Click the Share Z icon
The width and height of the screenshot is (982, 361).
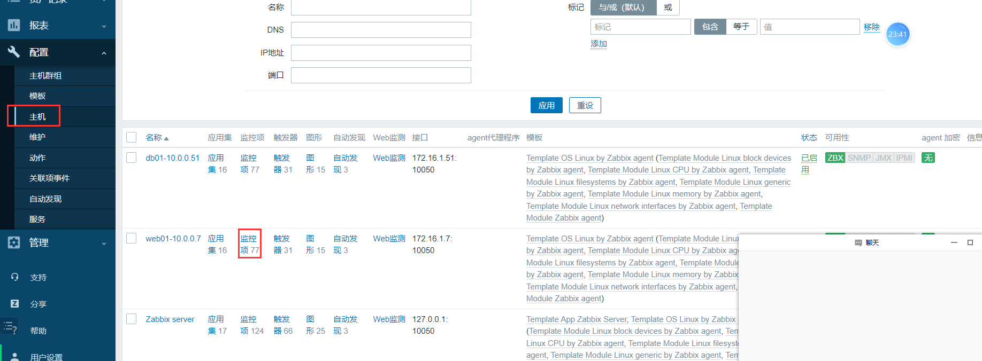coord(15,304)
